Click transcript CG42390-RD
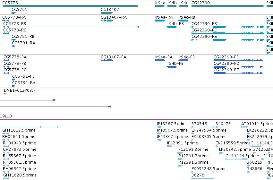 click(x=204, y=30)
